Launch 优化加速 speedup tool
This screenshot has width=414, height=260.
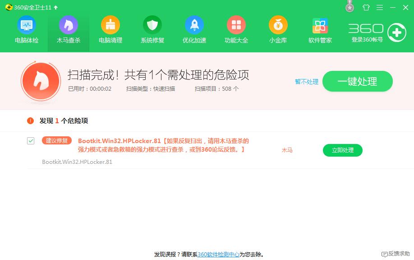pyautogui.click(x=194, y=28)
